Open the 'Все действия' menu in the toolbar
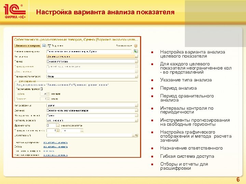Viewport: 246px width, 184px height. tap(124, 46)
